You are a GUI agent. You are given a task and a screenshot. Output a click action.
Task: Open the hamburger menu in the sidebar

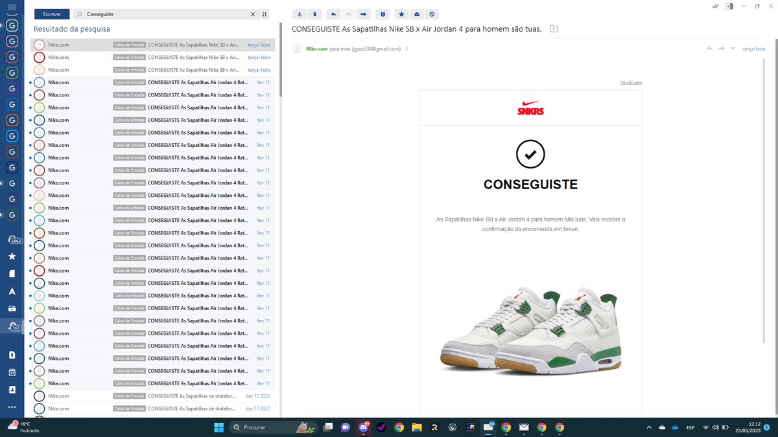point(12,7)
